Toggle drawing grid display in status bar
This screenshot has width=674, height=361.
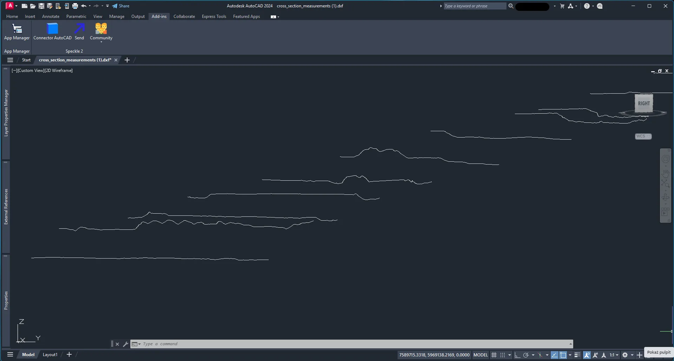[x=494, y=355]
